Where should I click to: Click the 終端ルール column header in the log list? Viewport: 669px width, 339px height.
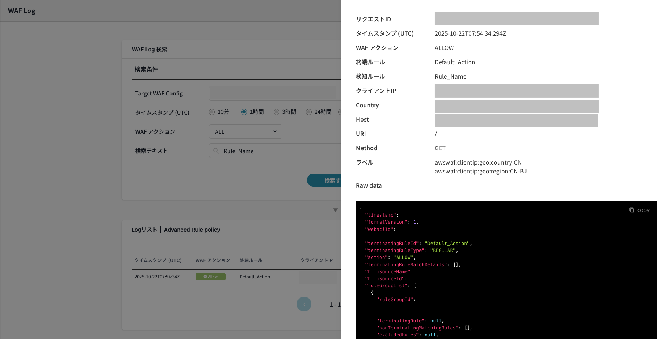point(251,260)
